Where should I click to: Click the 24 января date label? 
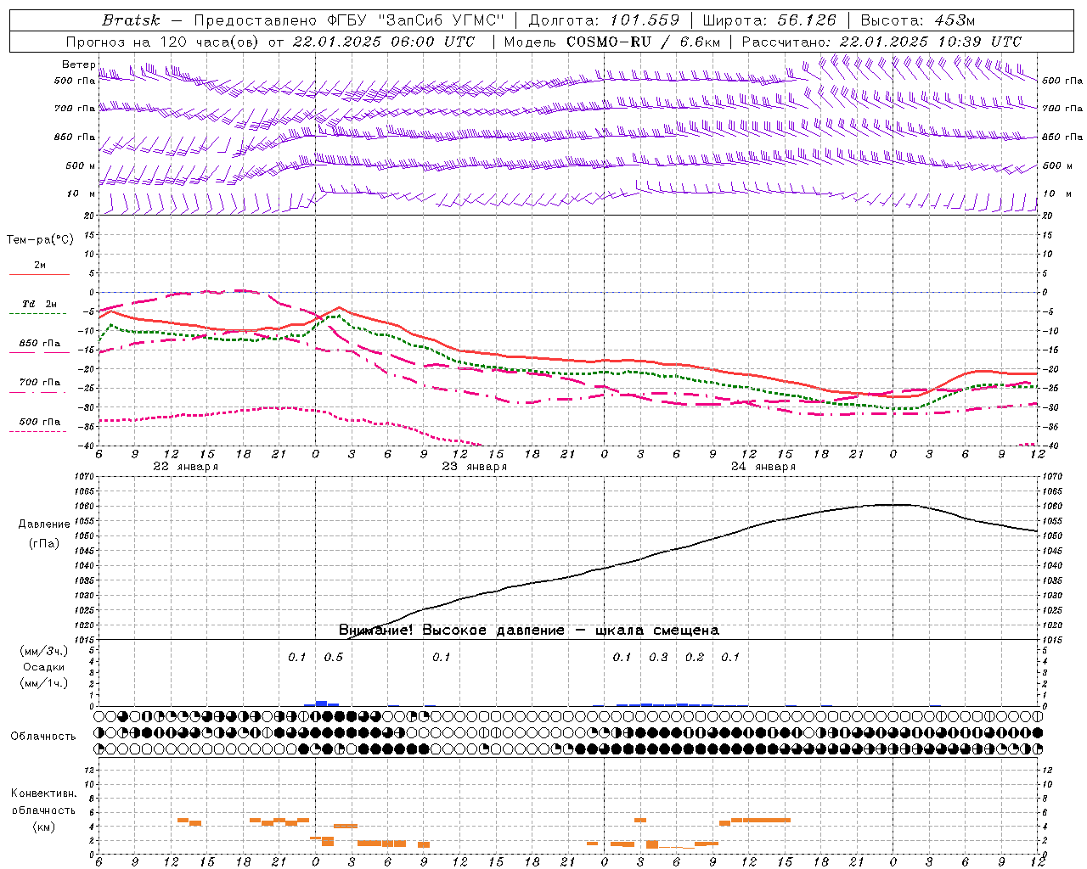pyautogui.click(x=763, y=467)
